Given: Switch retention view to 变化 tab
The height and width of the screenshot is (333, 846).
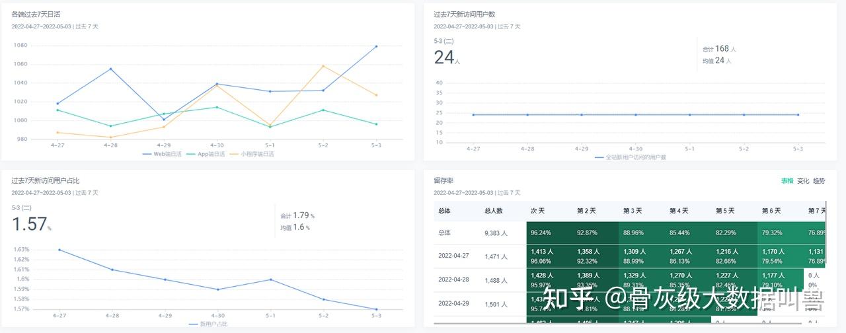Looking at the screenshot, I should (803, 180).
